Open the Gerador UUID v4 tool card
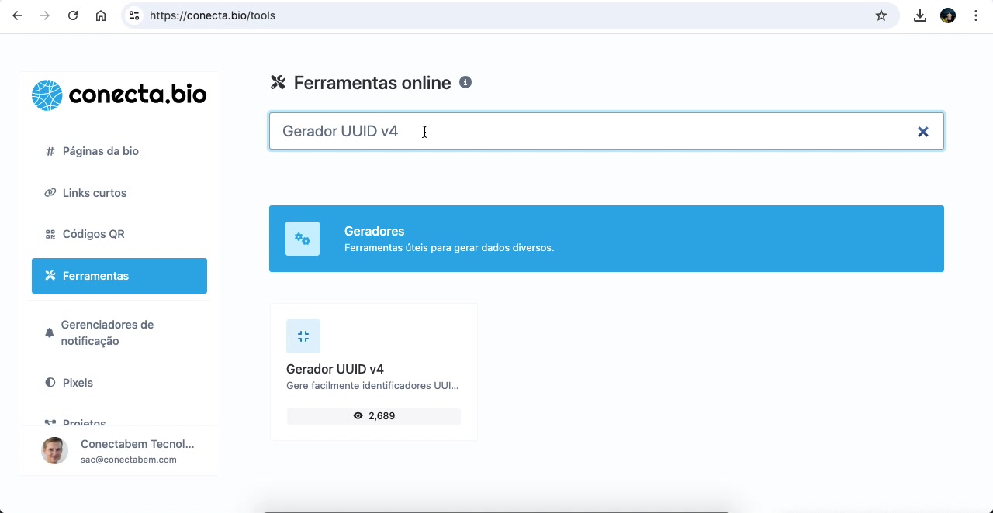Viewport: 993px width, 513px height. pos(373,371)
